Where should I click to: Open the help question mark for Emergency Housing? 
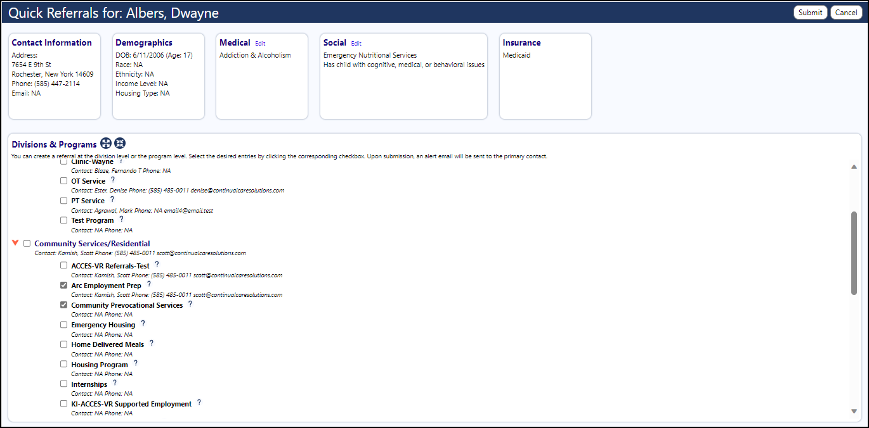coord(143,324)
